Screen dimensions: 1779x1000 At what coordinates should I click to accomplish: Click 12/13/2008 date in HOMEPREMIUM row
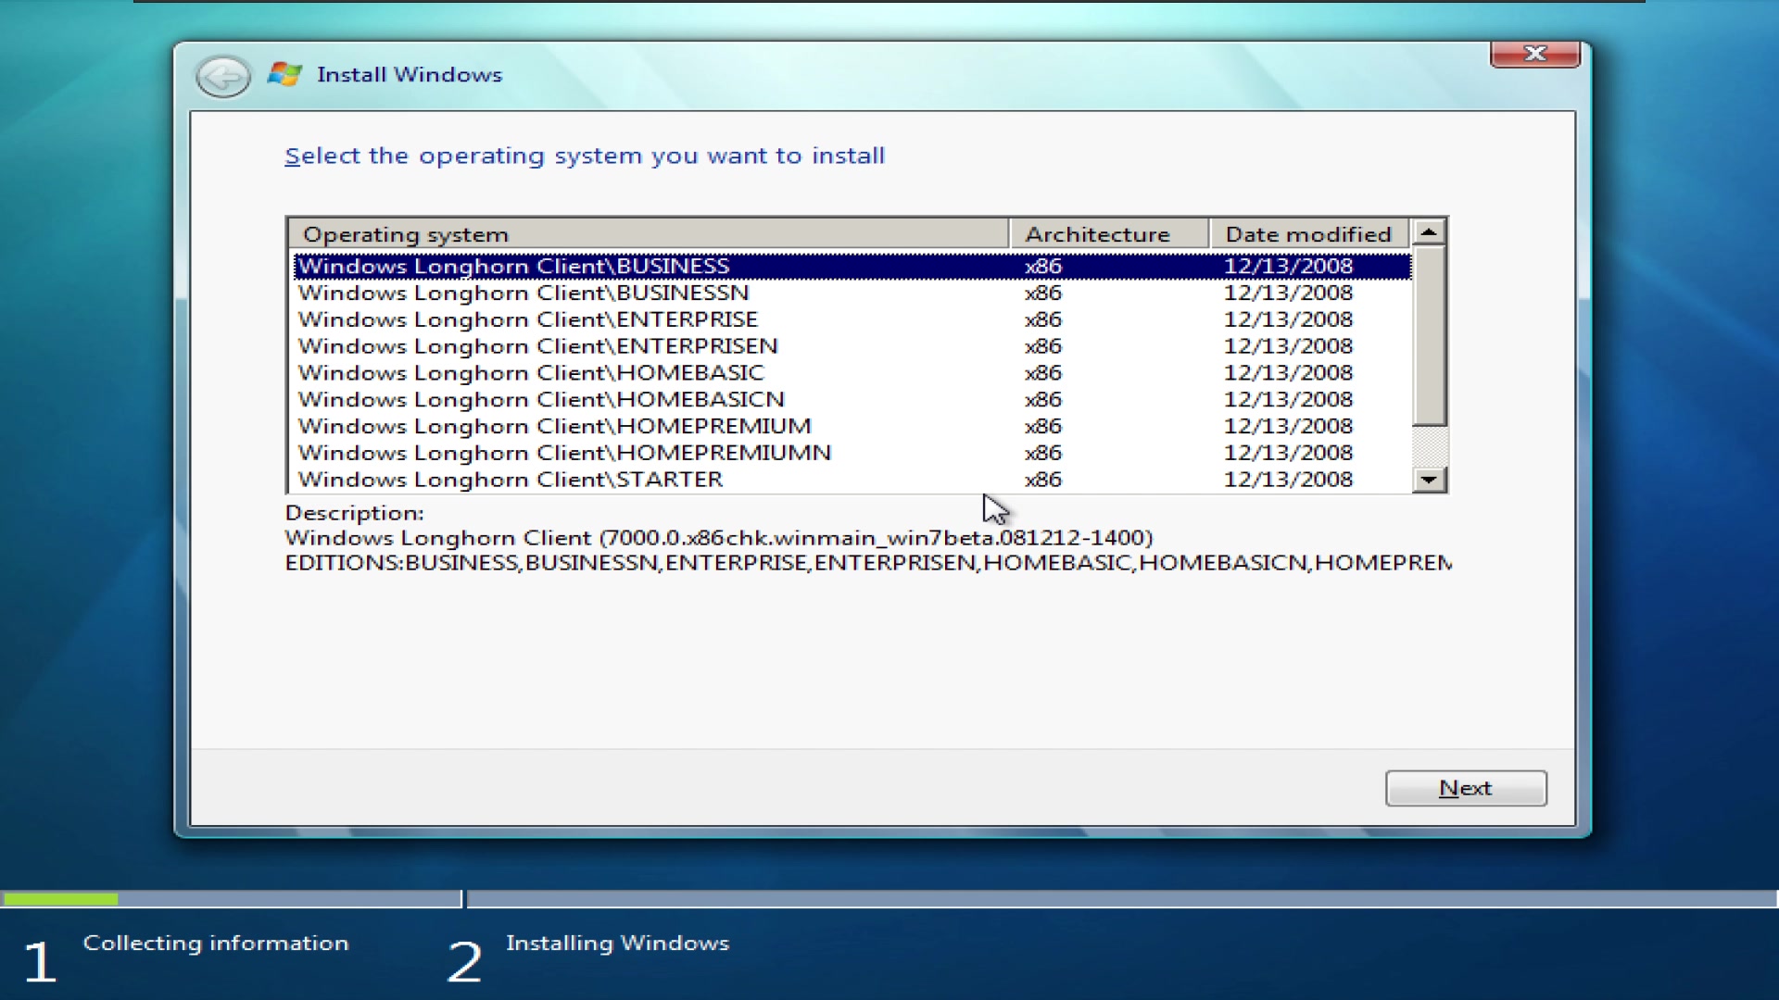point(1288,427)
